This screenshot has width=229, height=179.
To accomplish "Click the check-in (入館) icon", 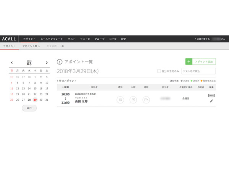I will coord(133,100).
